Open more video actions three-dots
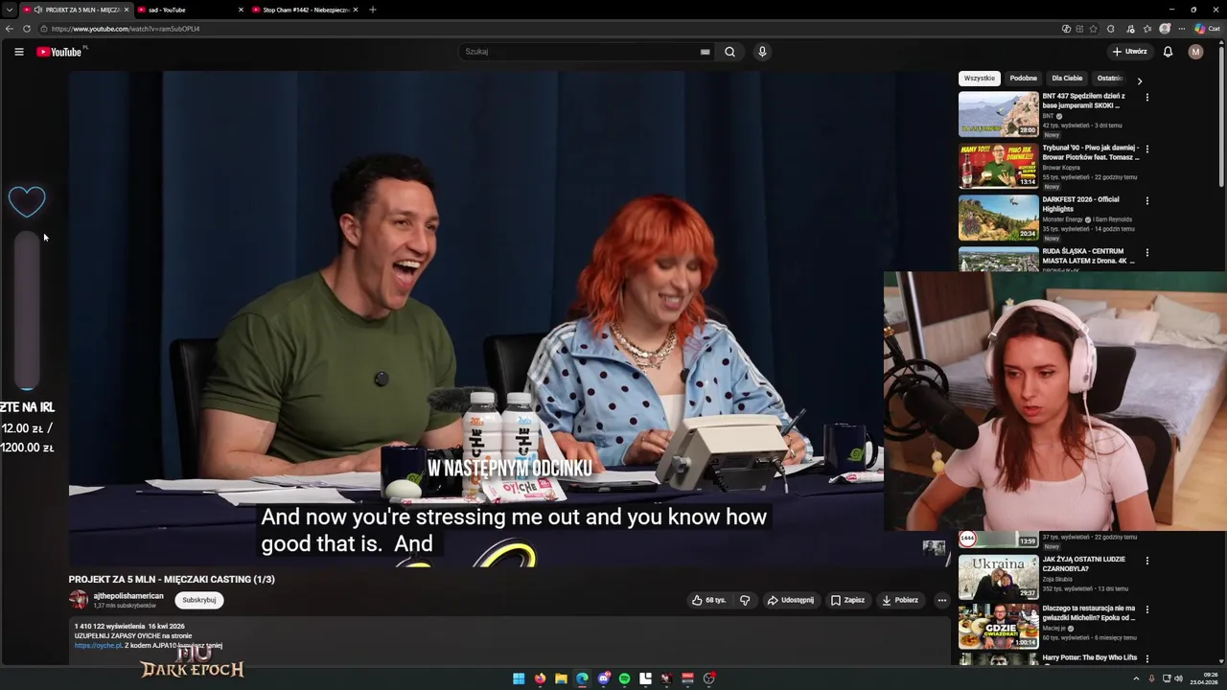1227x690 pixels. (941, 600)
